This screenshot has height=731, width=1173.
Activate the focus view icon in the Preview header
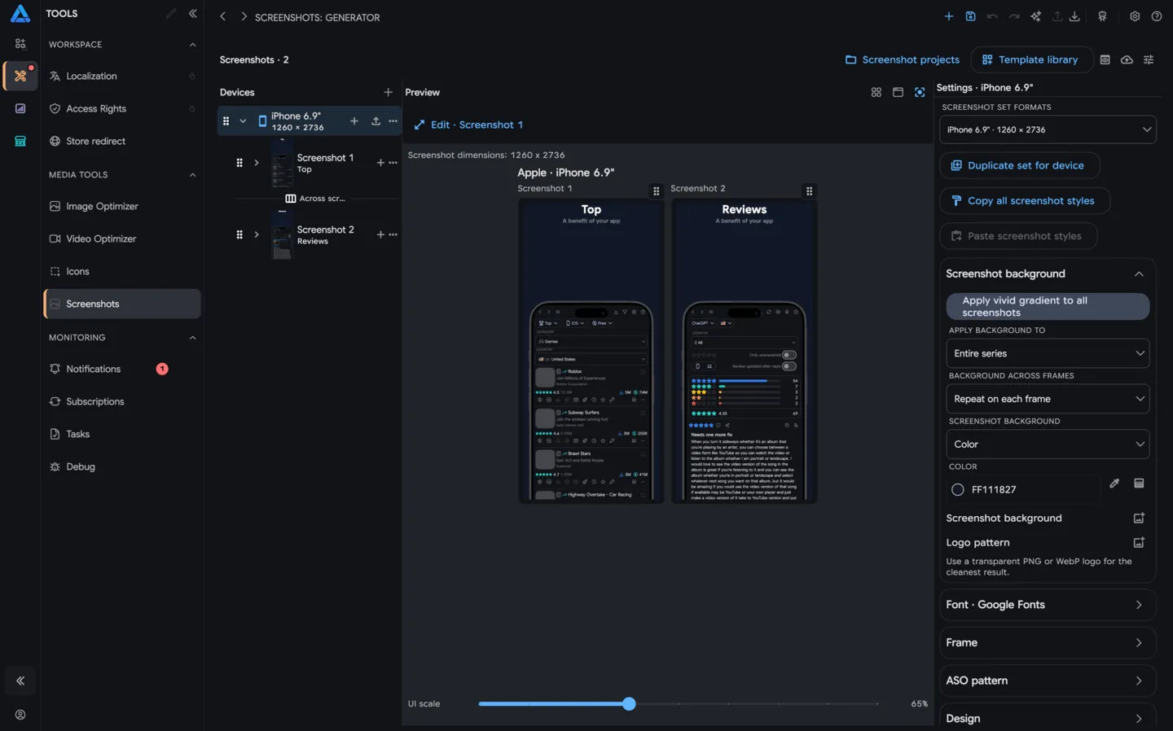coord(920,93)
